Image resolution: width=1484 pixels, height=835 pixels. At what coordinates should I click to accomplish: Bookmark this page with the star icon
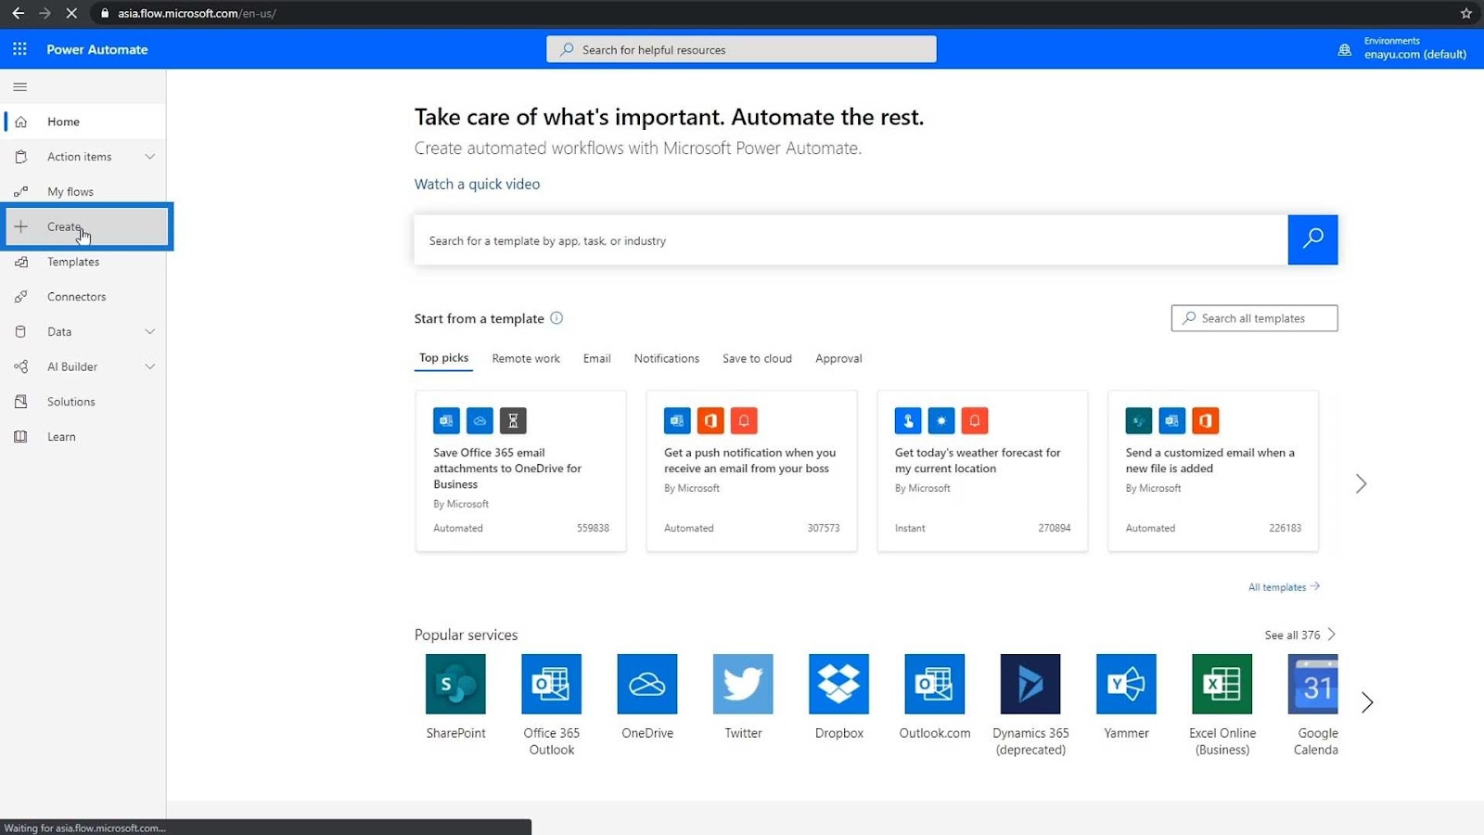point(1466,13)
